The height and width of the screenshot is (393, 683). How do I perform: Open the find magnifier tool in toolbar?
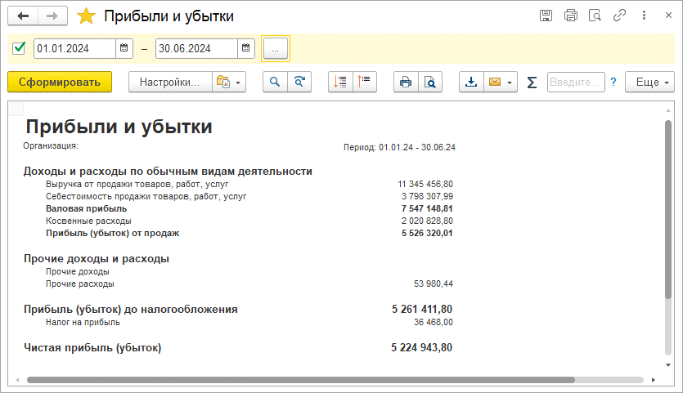pos(275,82)
